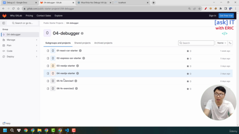Click the Help link in the sidebar
239x134 pixels.
tap(7, 123)
